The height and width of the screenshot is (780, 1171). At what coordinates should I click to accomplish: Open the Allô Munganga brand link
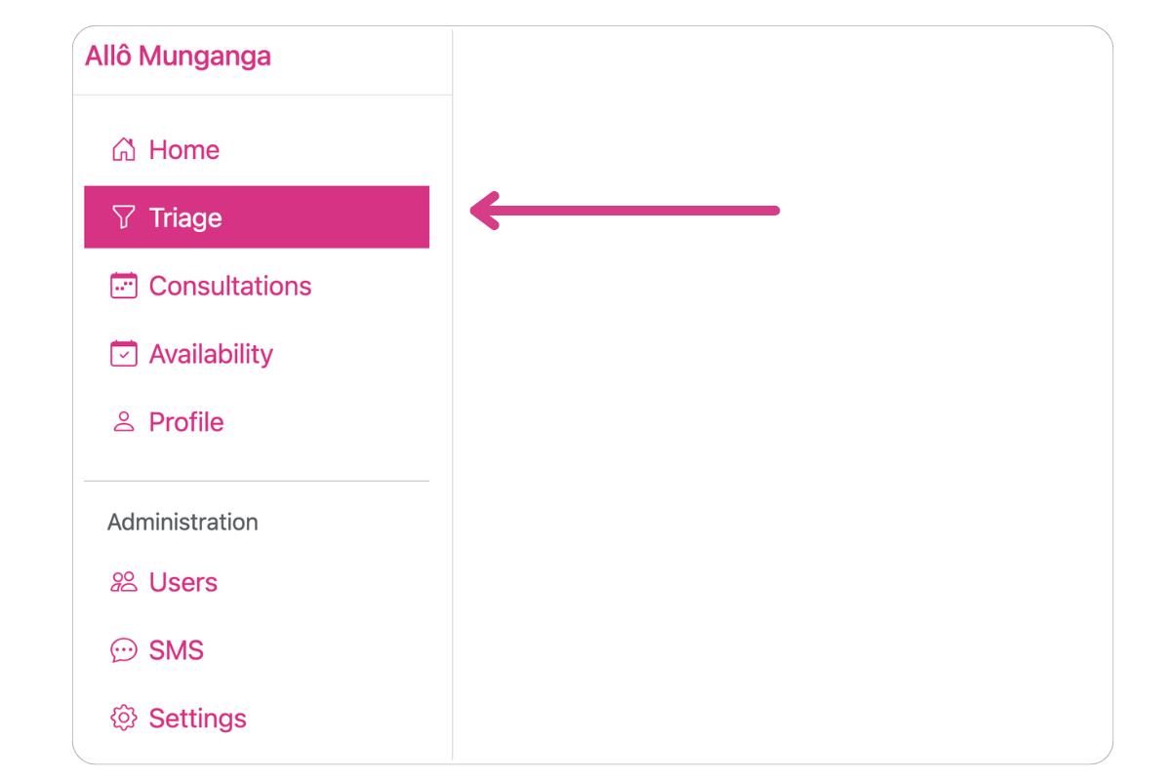178,57
